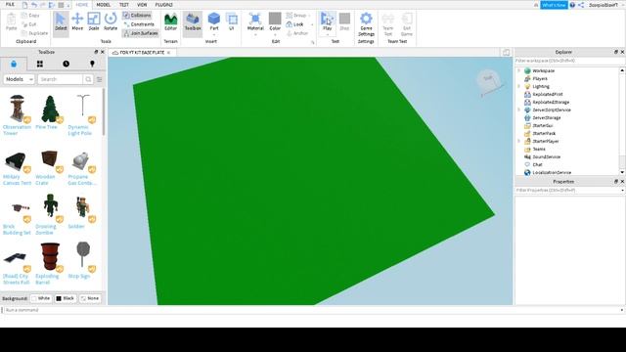Screen dimensions: 626x352
Task: Click the new file icon in quick access bar
Action: [24, 5]
